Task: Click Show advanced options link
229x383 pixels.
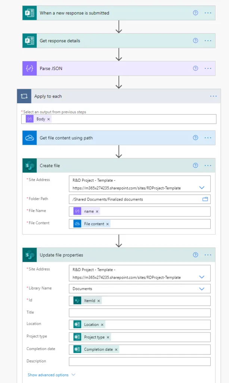Action: pyautogui.click(x=48, y=375)
